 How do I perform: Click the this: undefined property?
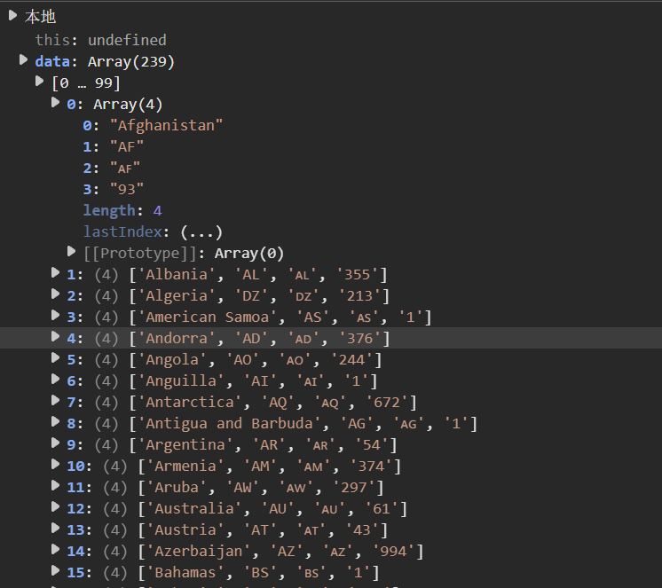pos(100,40)
